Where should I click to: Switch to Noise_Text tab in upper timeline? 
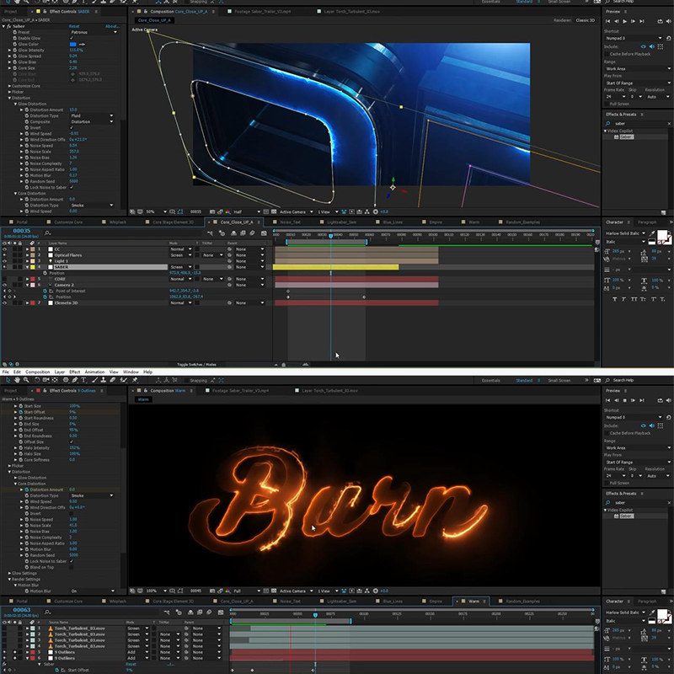coord(290,222)
